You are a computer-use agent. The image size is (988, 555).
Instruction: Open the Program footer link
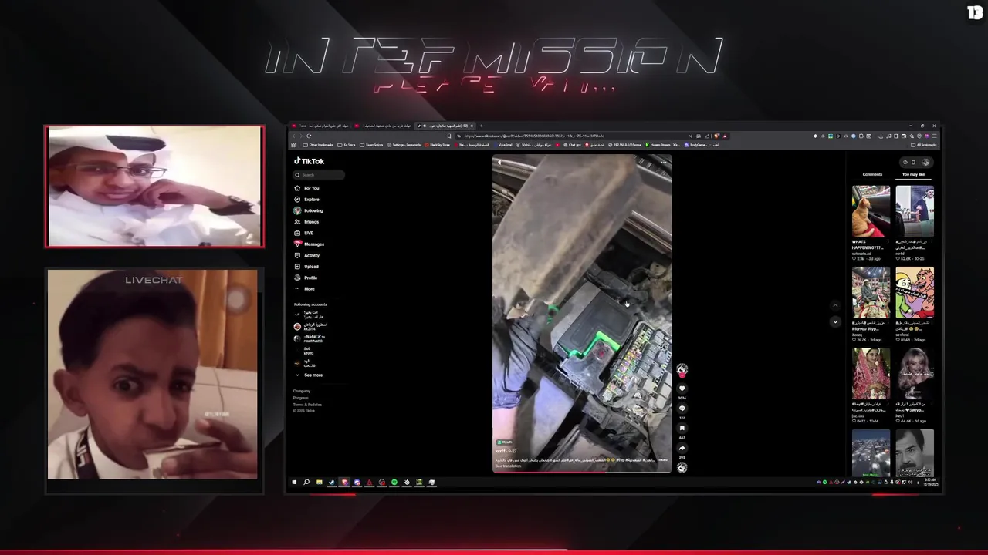tap(301, 398)
